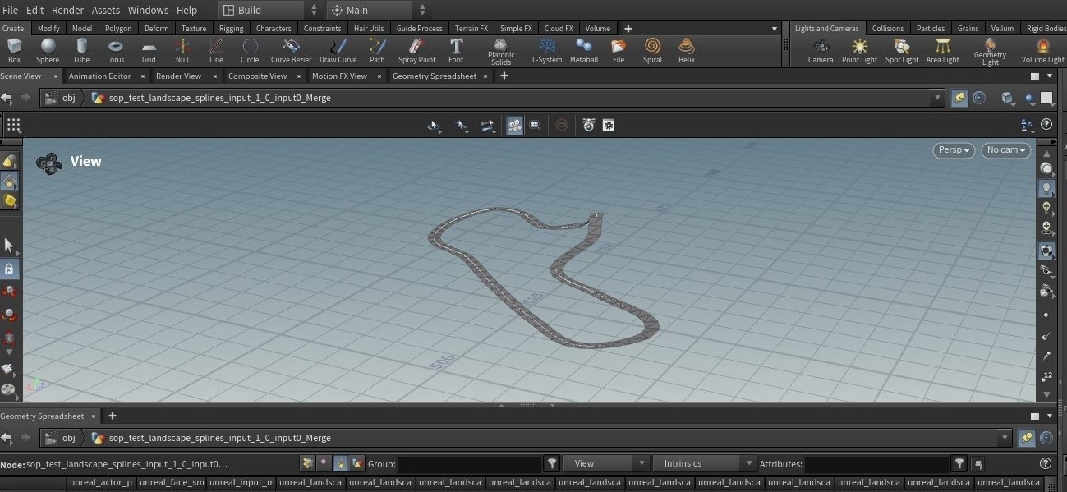Open the Build desktop selector

[268, 10]
